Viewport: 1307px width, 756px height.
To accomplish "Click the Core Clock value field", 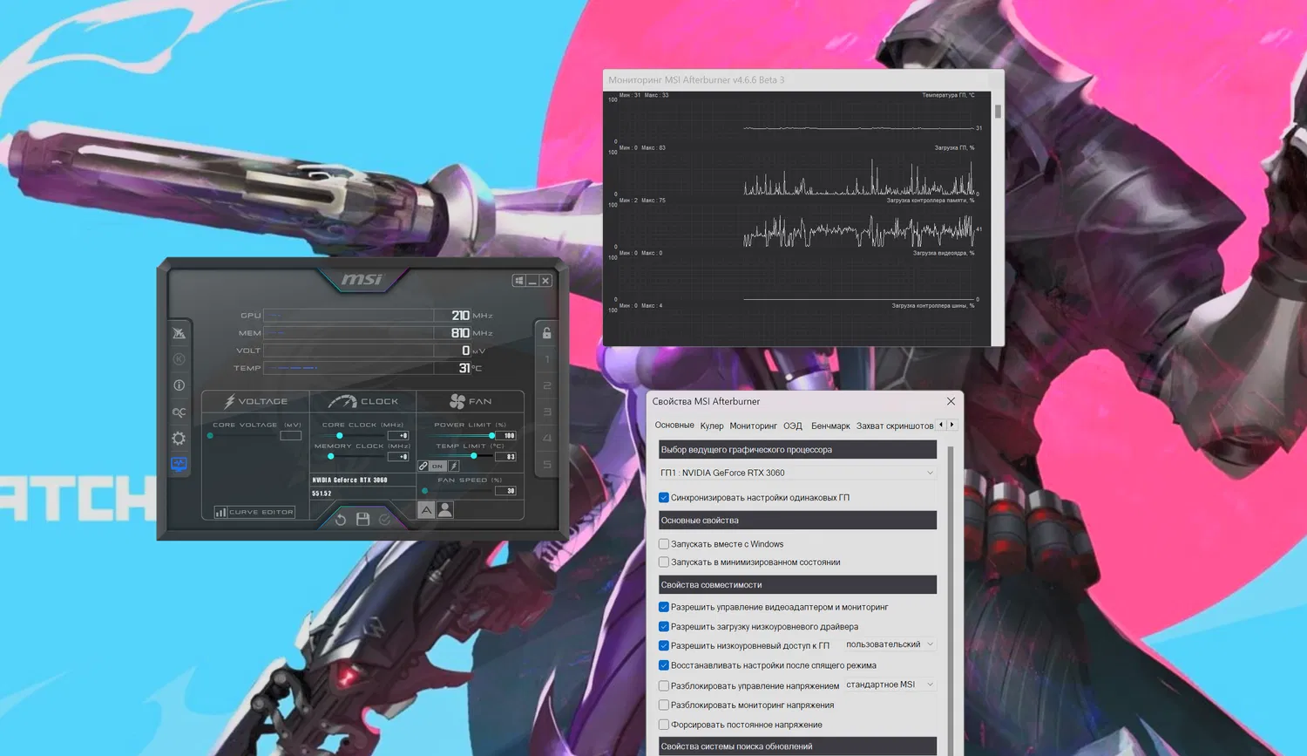I will pyautogui.click(x=398, y=435).
